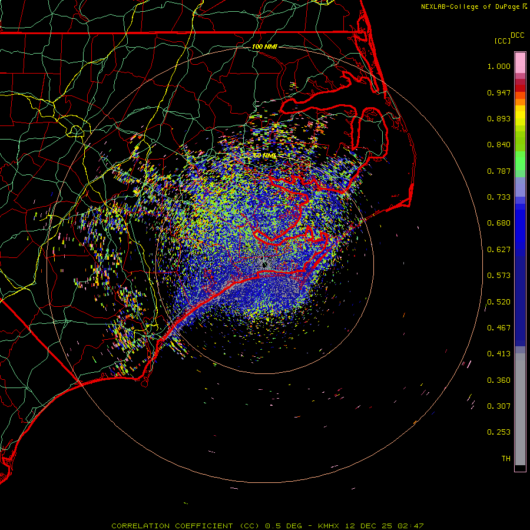This screenshot has height=530, width=530.
Task: Click the radar site at the echo center
Action: (x=264, y=264)
